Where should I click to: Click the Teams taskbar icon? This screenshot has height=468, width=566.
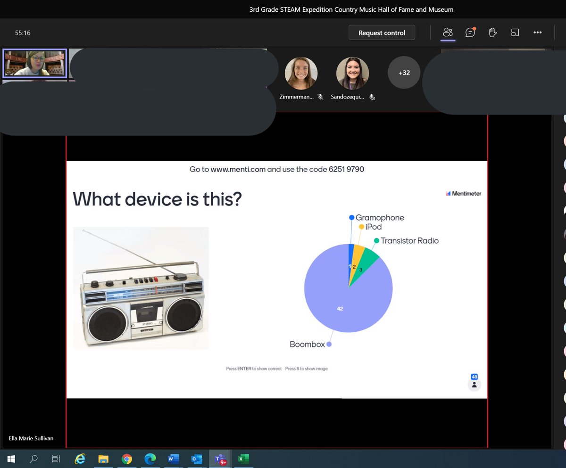pos(220,459)
